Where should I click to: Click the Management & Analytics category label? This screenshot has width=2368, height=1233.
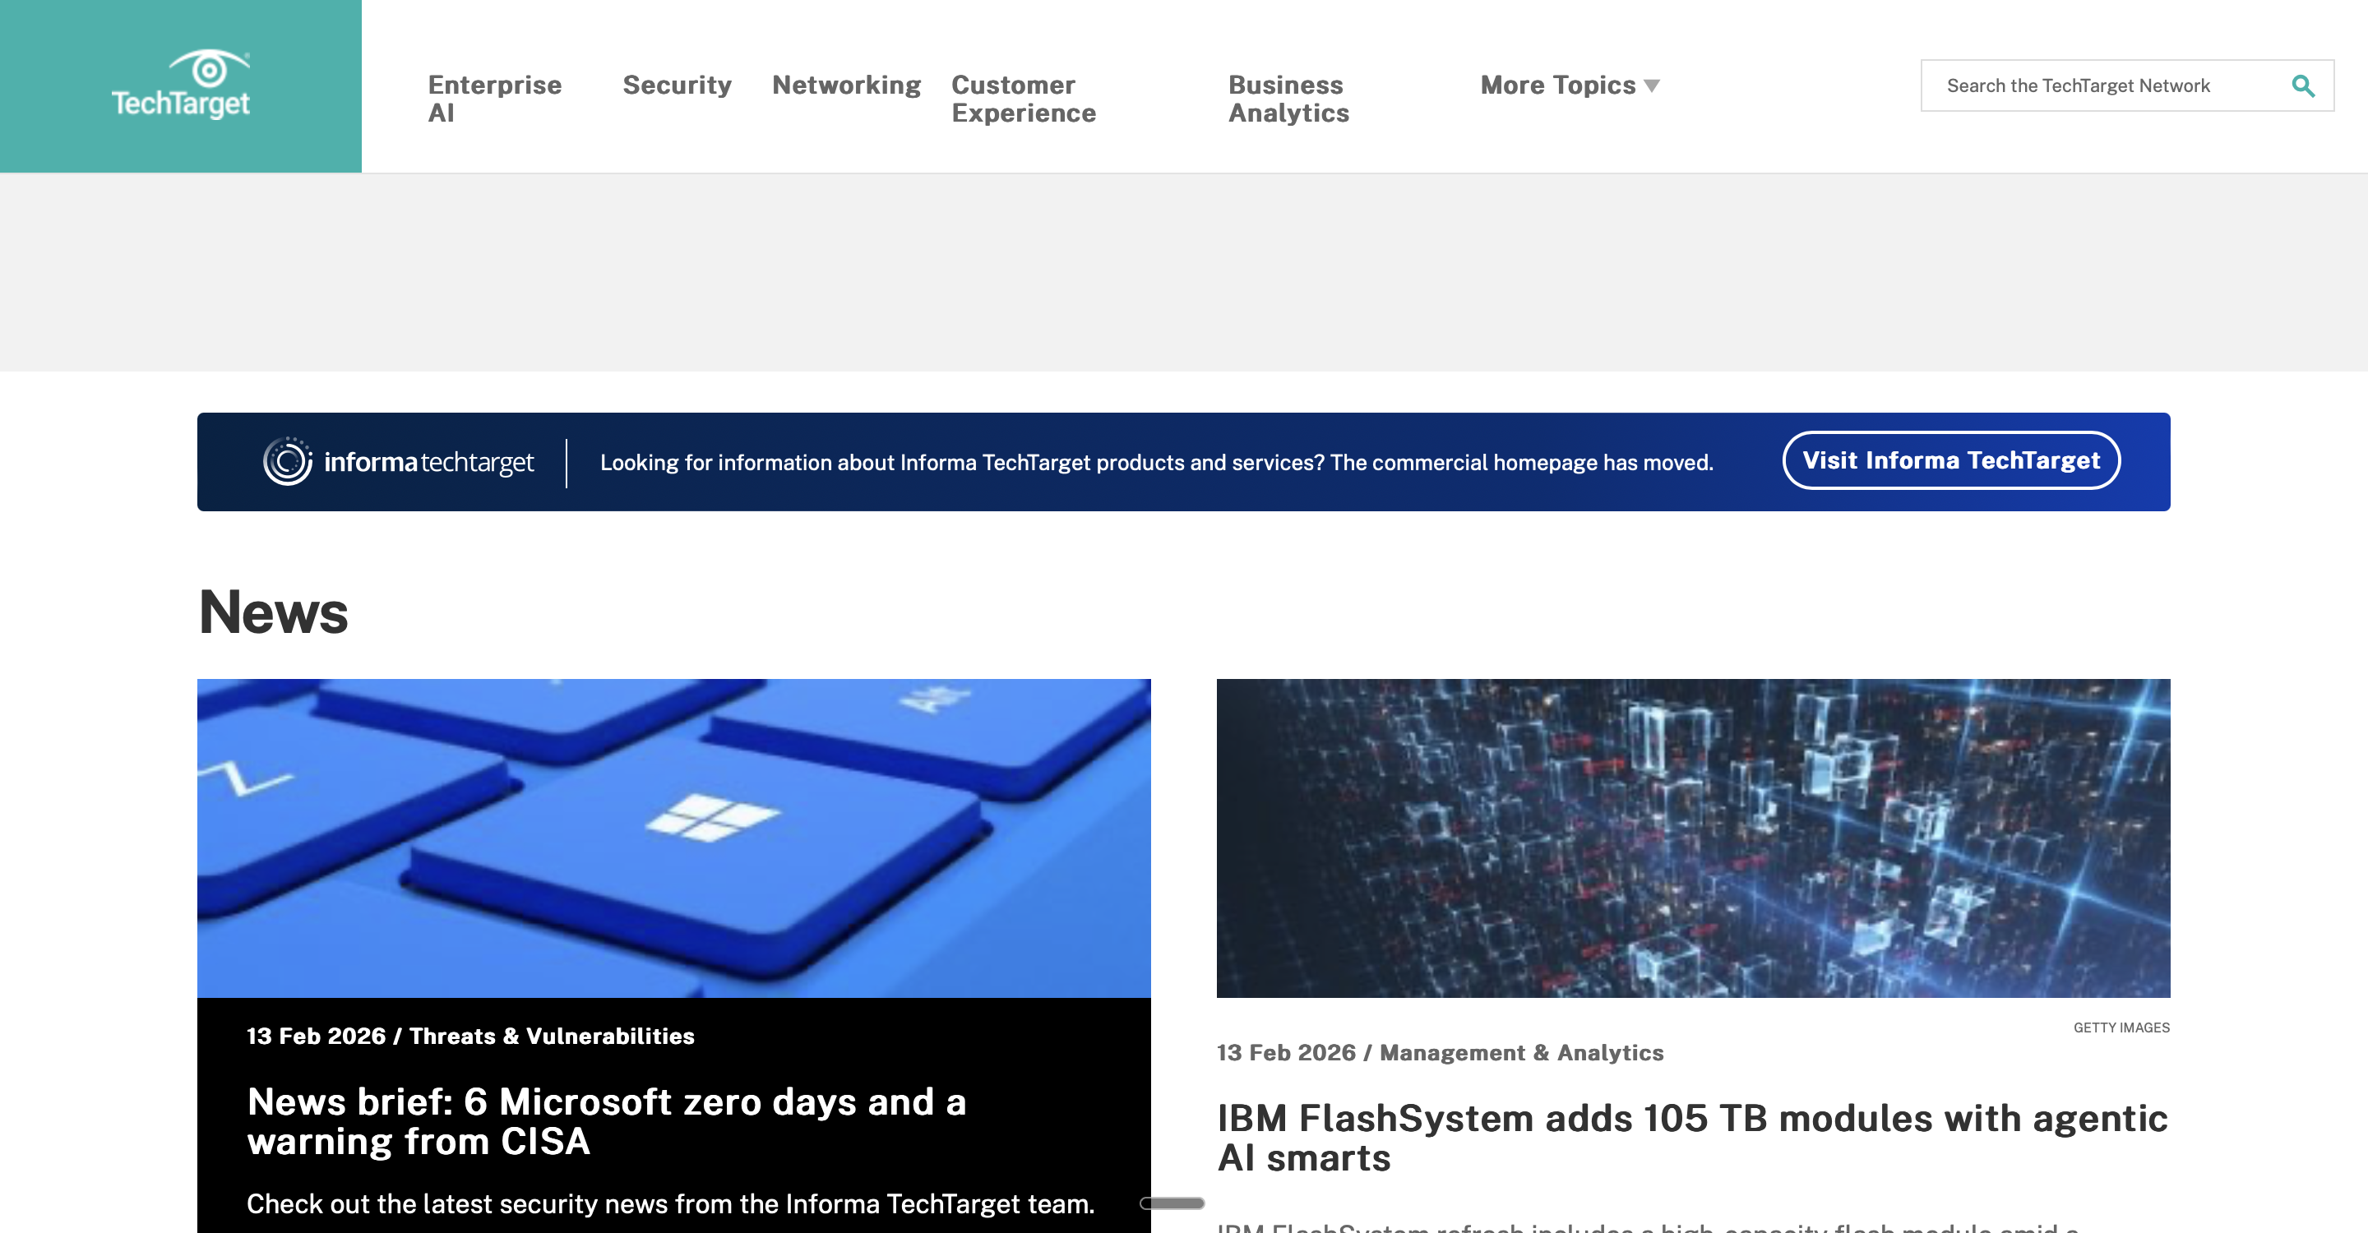click(1520, 1052)
